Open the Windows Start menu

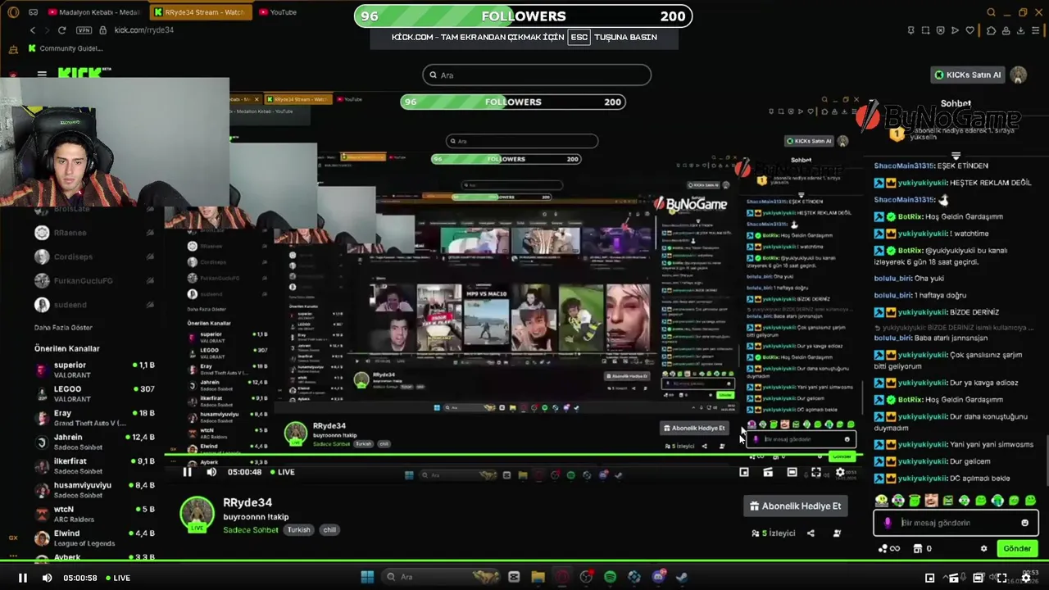click(367, 577)
